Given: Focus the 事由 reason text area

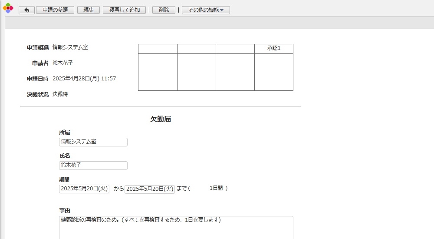Looking at the screenshot, I should pos(176,227).
